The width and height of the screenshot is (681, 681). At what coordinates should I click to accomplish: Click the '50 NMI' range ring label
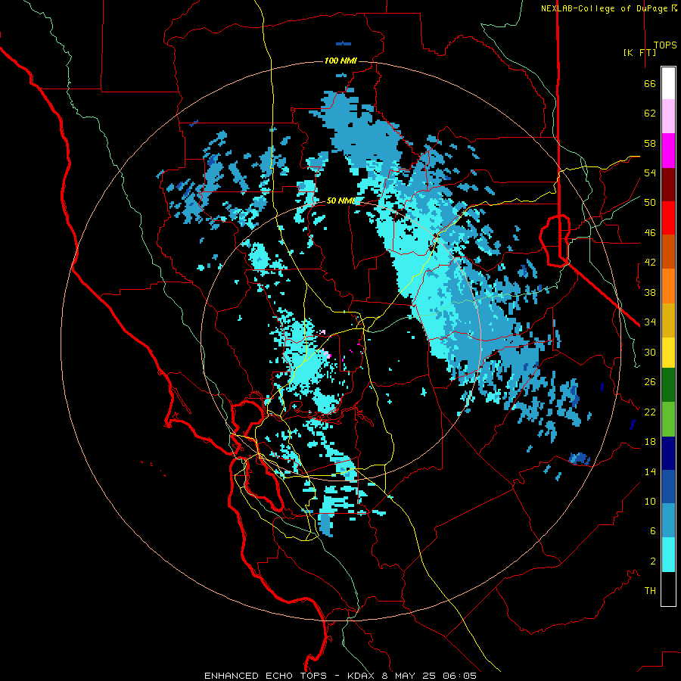tap(341, 201)
